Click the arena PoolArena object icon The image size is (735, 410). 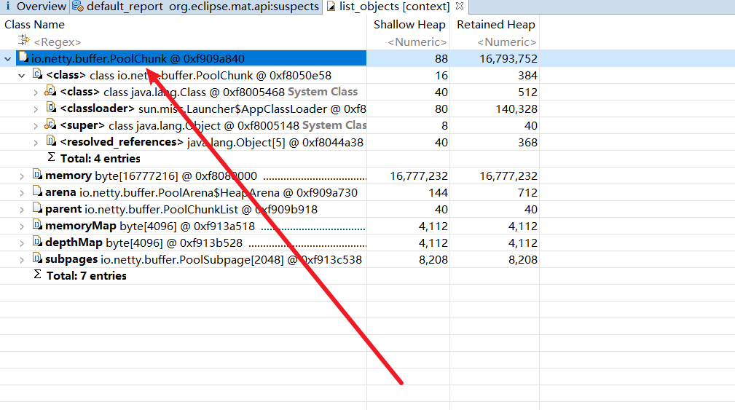click(x=37, y=192)
